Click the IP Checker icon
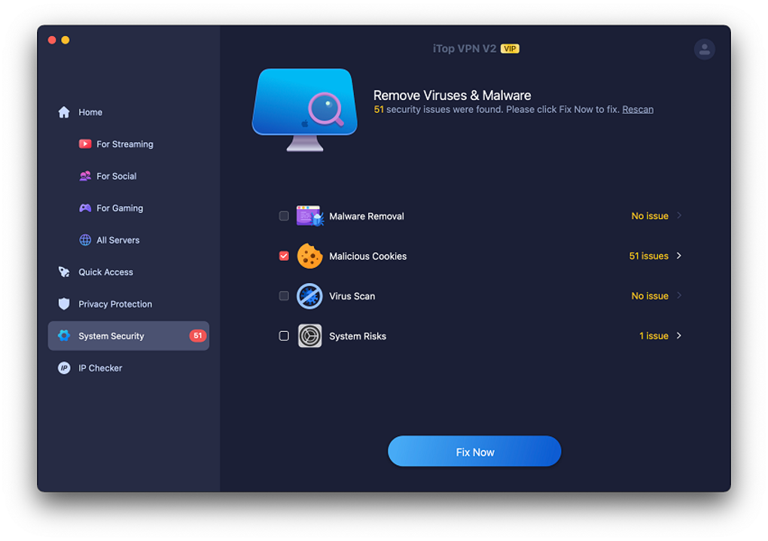The height and width of the screenshot is (541, 768). click(64, 368)
